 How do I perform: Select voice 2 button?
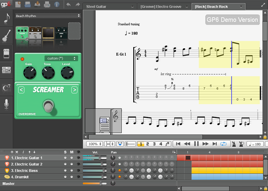147,144
